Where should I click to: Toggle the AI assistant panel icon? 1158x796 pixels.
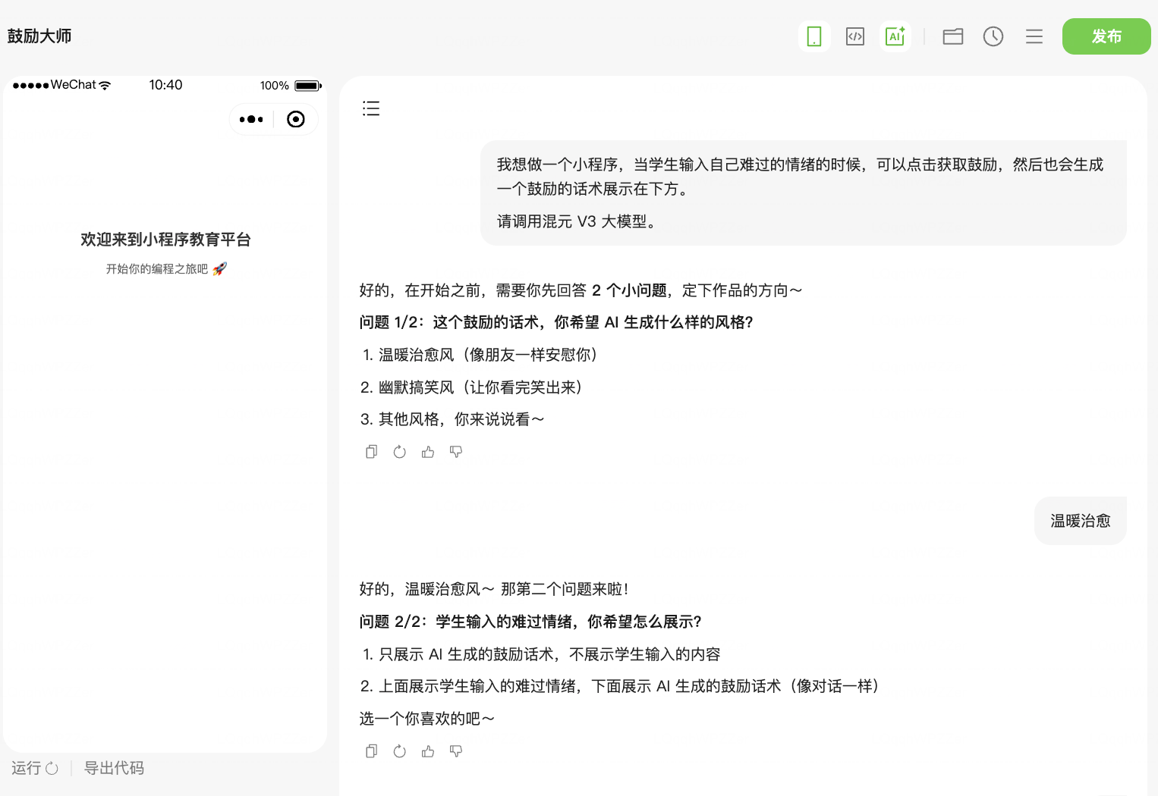(895, 36)
